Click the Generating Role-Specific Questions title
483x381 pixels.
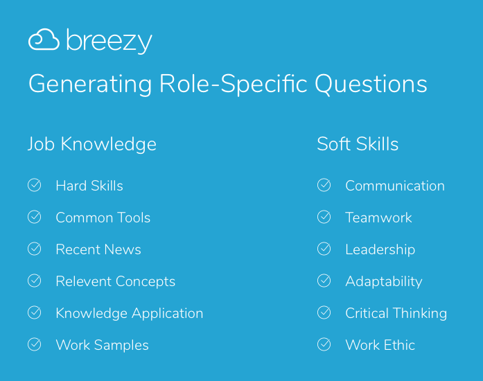[228, 84]
